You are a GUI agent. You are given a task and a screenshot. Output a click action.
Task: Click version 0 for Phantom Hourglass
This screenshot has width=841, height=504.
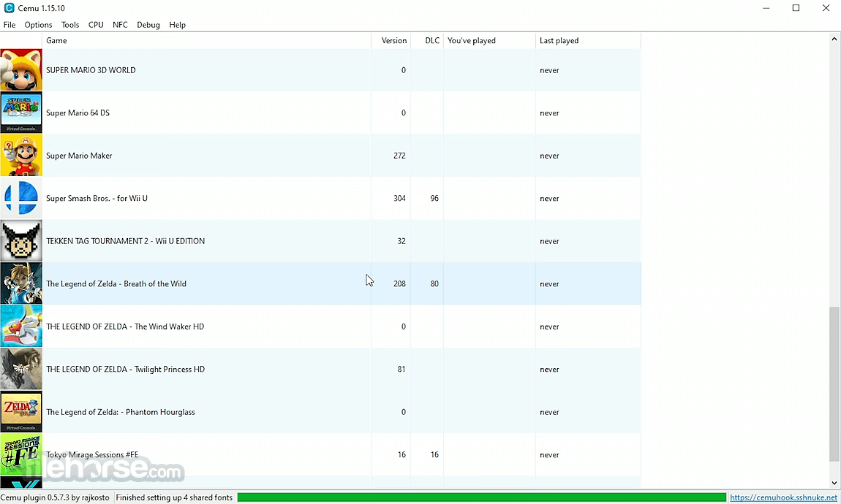(x=404, y=412)
